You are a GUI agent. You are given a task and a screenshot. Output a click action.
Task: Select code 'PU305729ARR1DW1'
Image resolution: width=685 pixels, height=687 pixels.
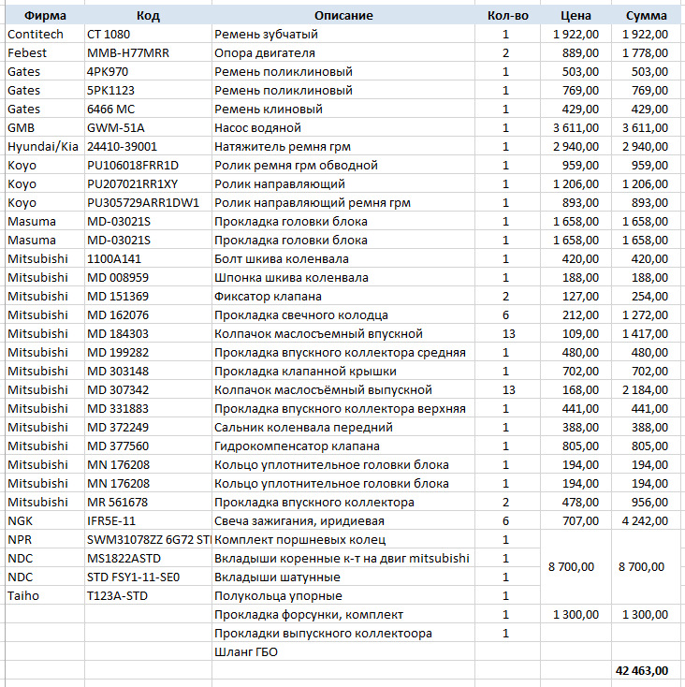click(148, 202)
